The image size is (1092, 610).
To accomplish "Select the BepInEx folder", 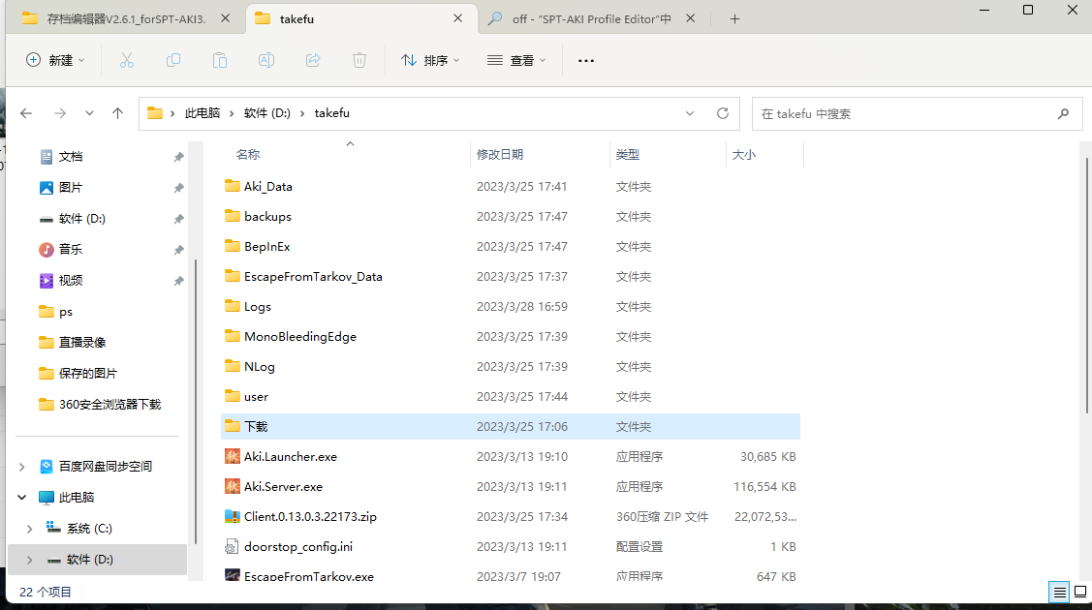I will (x=511, y=246).
